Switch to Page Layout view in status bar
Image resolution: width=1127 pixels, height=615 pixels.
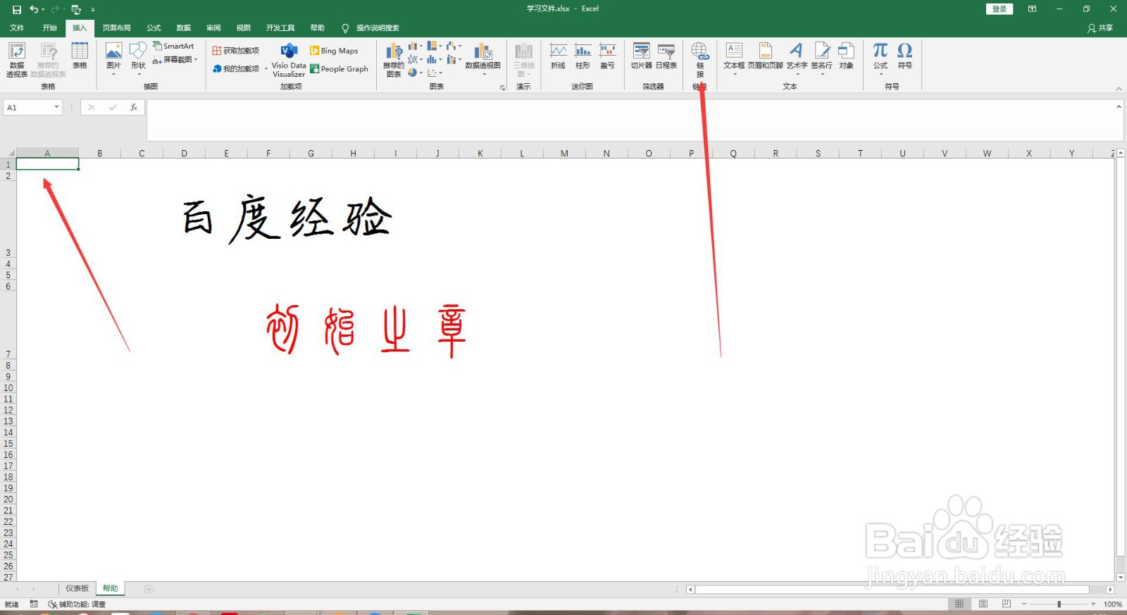coord(983,604)
